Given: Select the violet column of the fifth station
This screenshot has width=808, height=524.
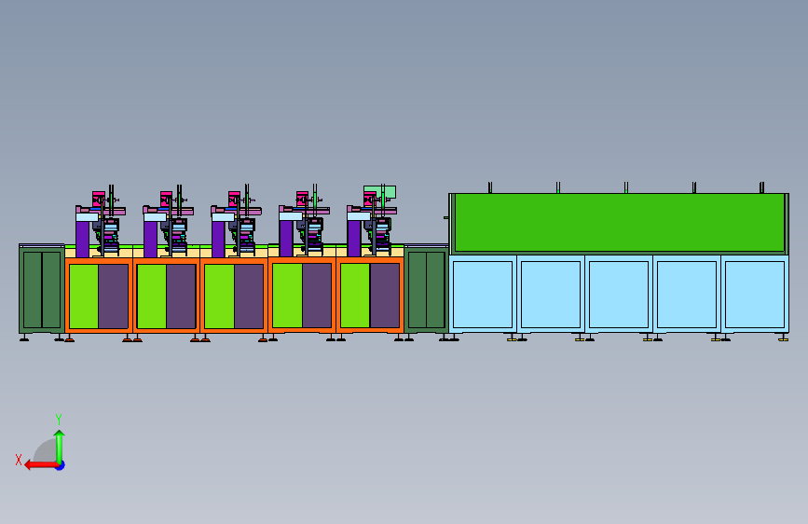Looking at the screenshot, I should [x=353, y=239].
